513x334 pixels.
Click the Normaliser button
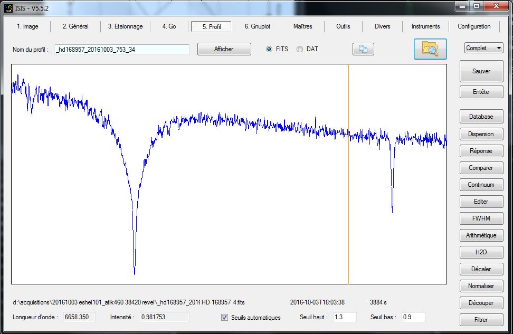pos(481,286)
